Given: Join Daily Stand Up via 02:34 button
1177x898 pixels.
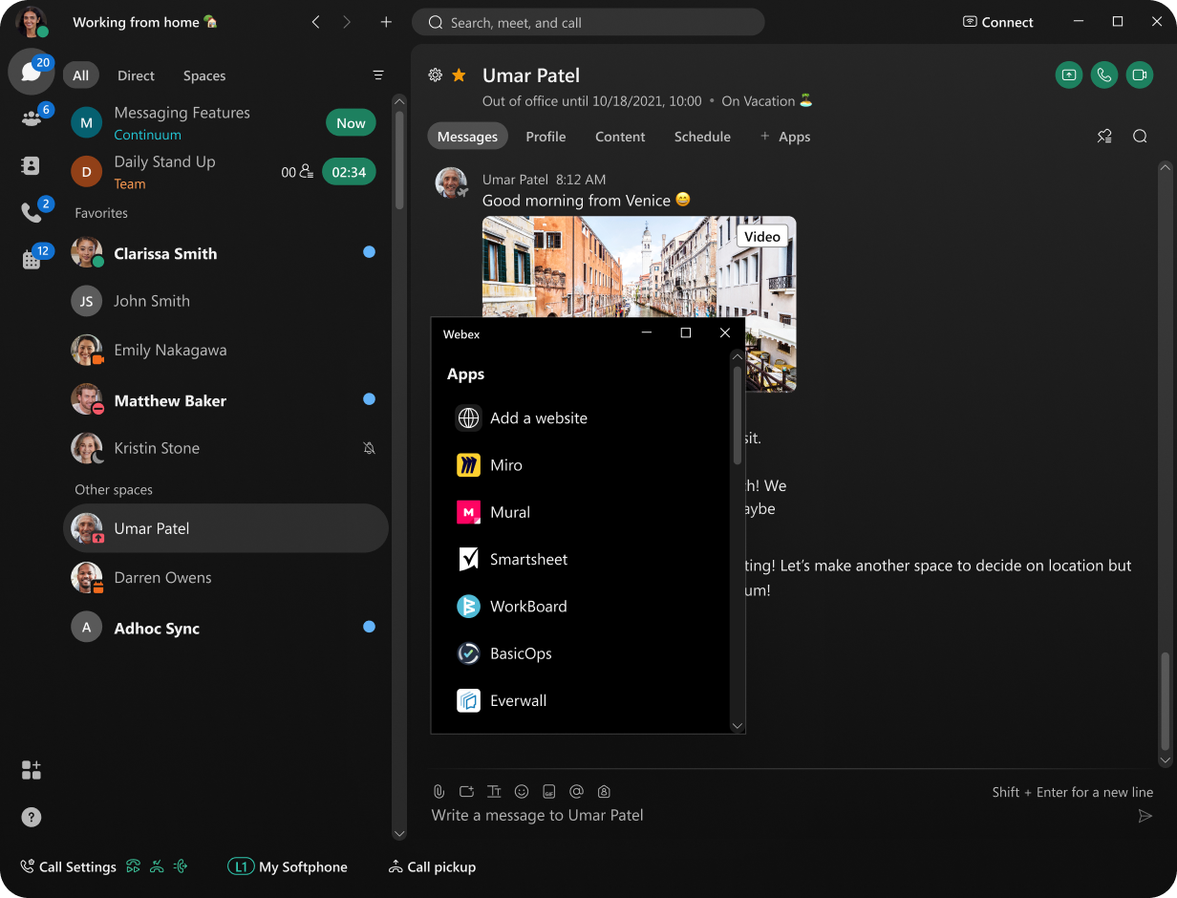Looking at the screenshot, I should click(x=349, y=172).
